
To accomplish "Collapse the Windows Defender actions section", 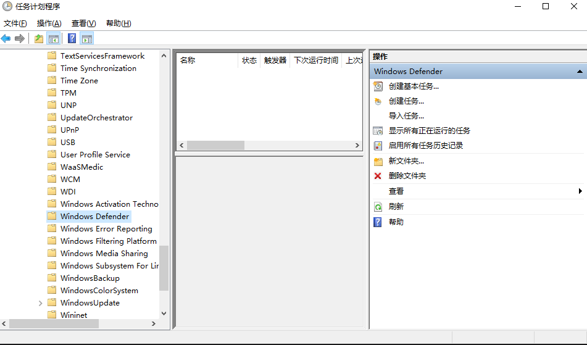I will [x=580, y=72].
